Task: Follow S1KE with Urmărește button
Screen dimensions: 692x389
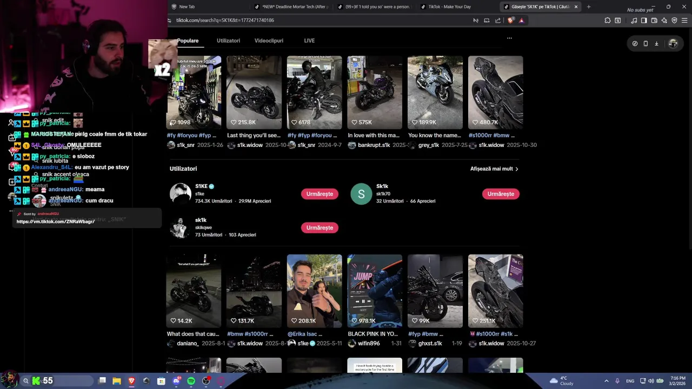Action: pyautogui.click(x=320, y=194)
